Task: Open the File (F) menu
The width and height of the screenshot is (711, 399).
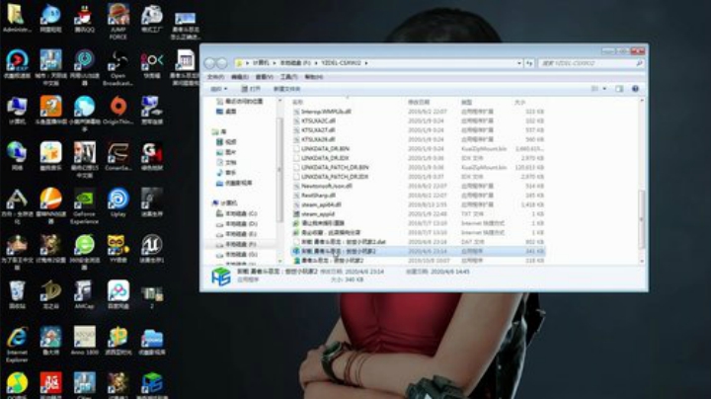Action: 215,77
